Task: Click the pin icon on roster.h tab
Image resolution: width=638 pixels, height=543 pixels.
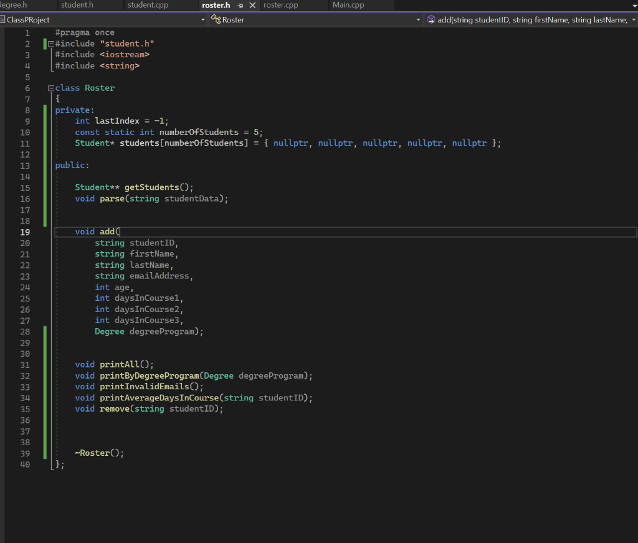Action: (x=239, y=5)
